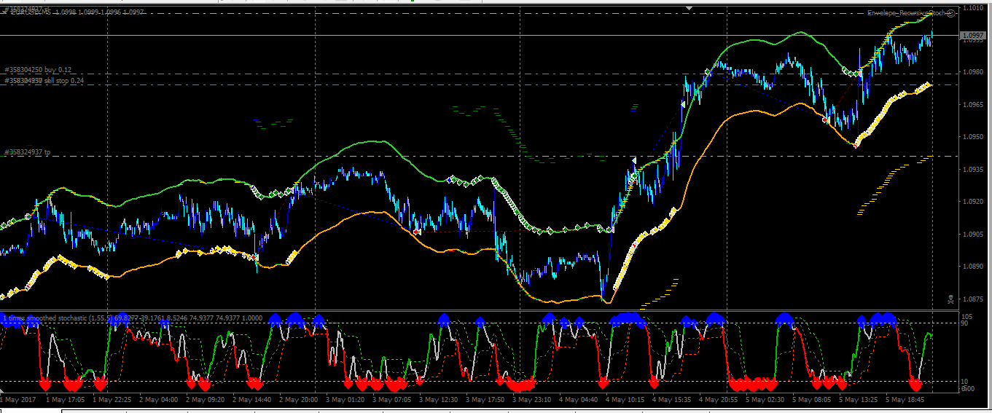Click the stochastic scale value 105

coord(967,316)
